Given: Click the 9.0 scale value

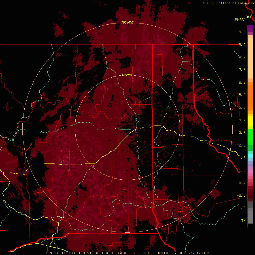Looking at the screenshot, I should click(x=242, y=44).
